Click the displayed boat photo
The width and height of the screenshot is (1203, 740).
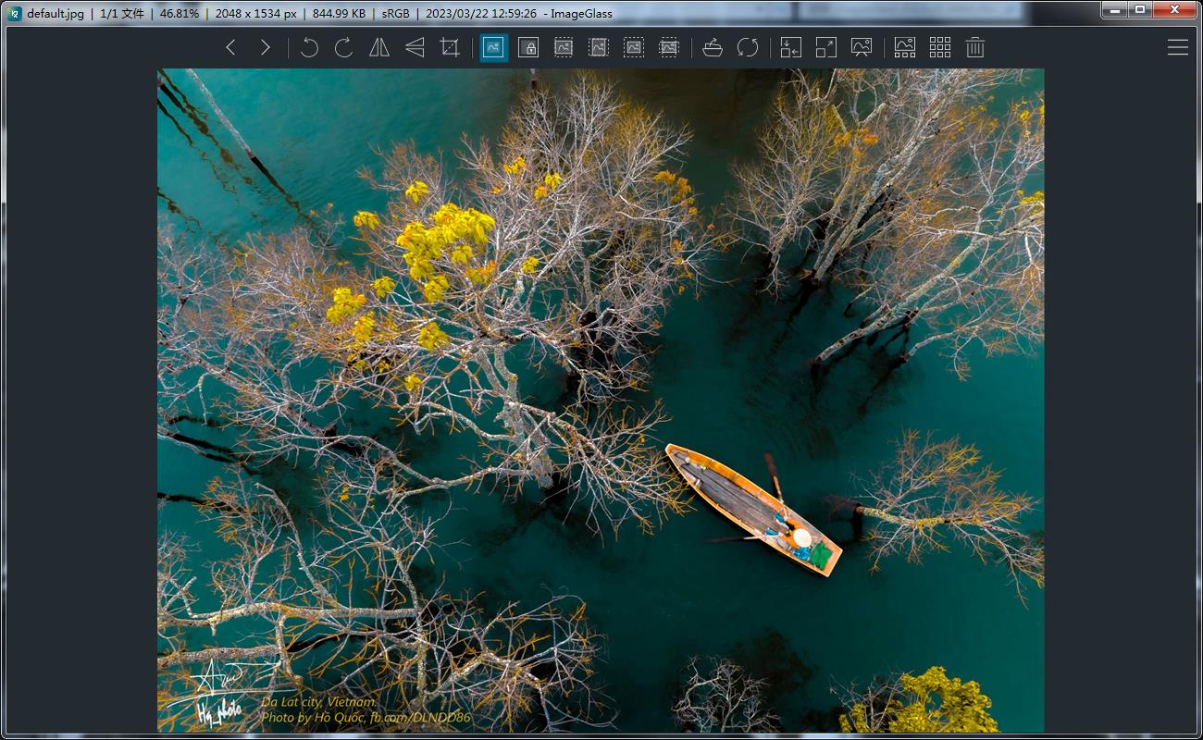click(x=601, y=401)
